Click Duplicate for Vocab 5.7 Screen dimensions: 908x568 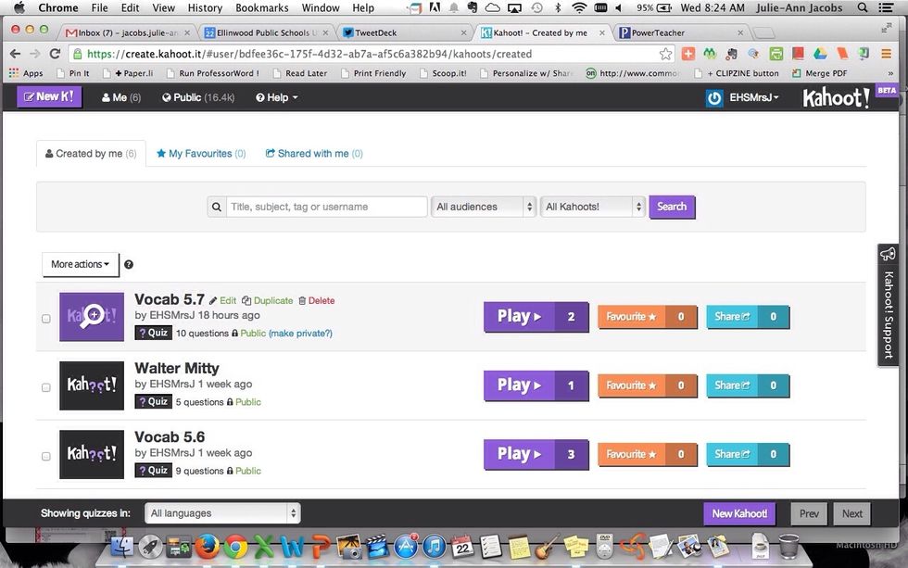268,300
